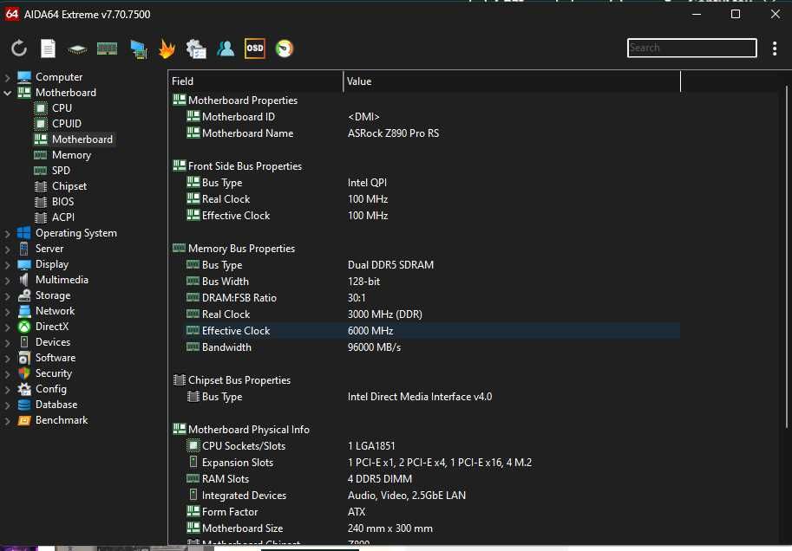Expand the Network tree node

click(7, 311)
